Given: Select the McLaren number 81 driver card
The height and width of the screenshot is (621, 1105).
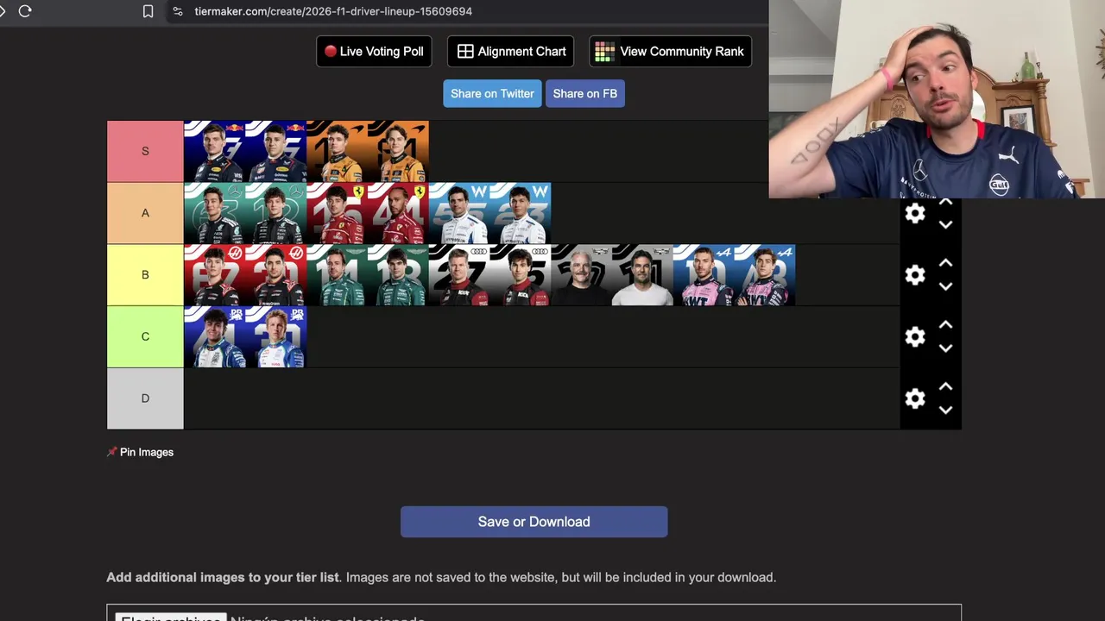Looking at the screenshot, I should tap(398, 152).
